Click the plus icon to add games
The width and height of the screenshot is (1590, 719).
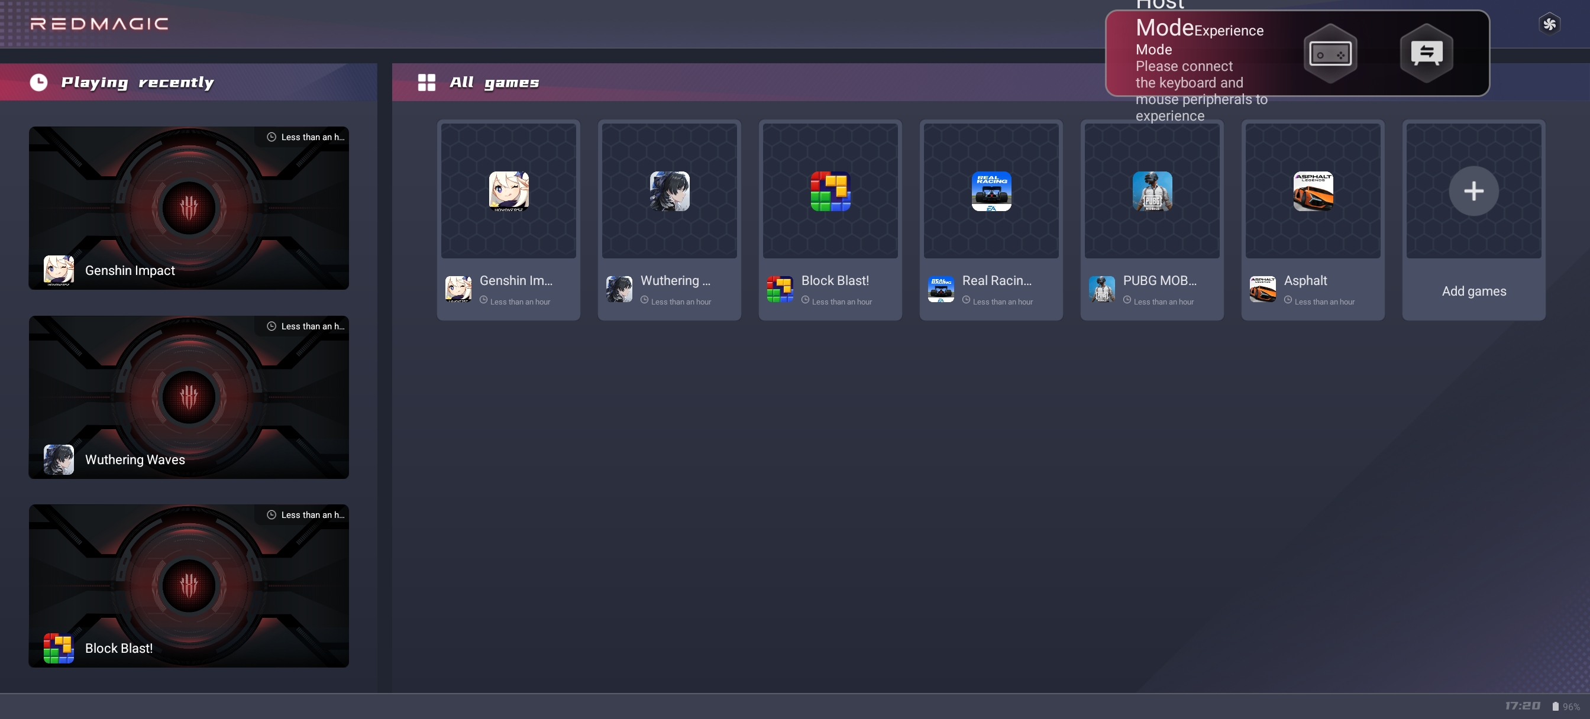coord(1473,191)
